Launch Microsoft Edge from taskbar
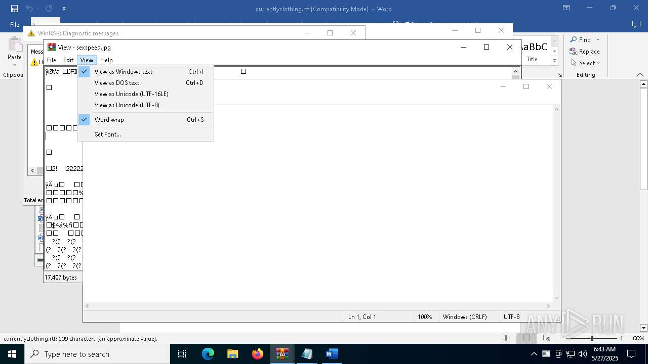 208,354
